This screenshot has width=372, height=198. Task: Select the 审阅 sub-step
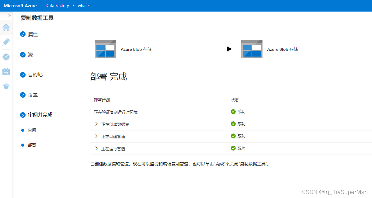[32, 130]
